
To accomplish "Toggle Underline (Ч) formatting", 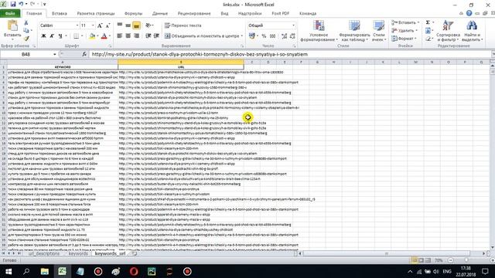I will point(60,36).
